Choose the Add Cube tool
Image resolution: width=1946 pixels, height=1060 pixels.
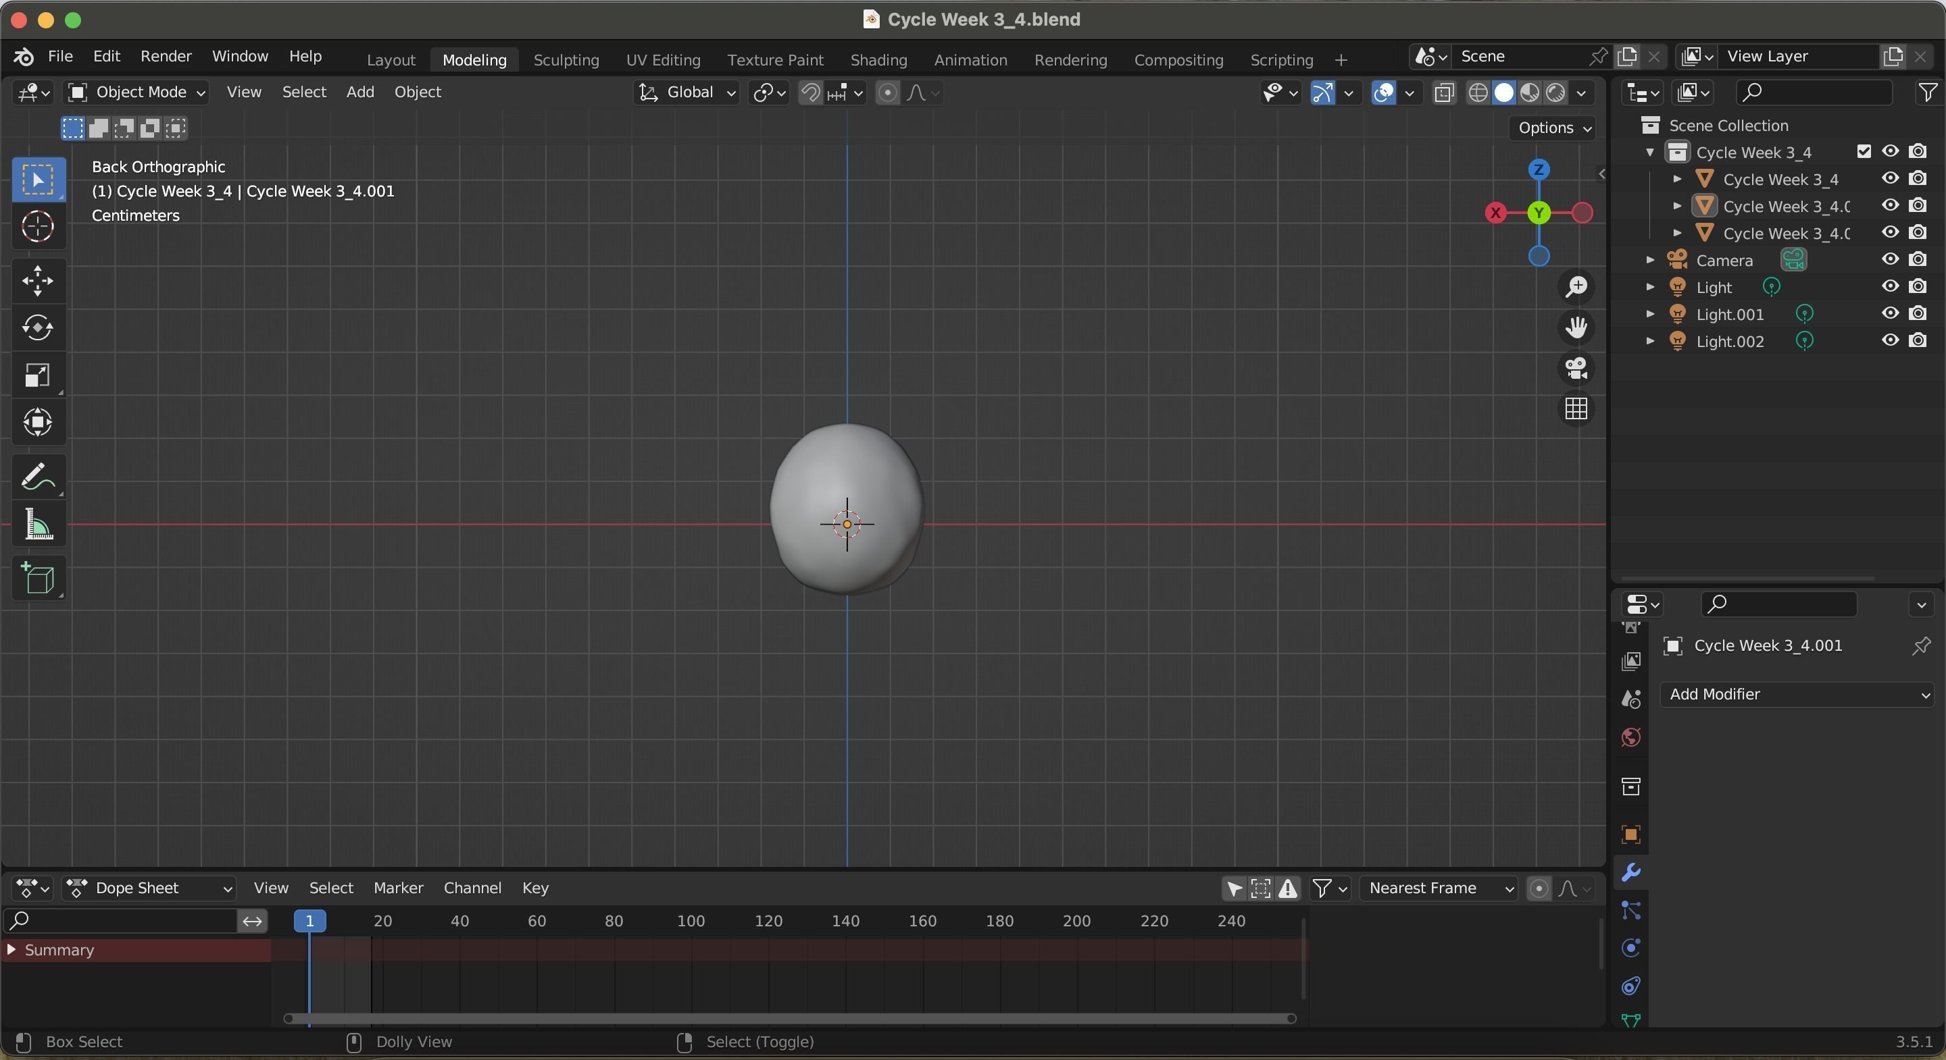point(38,579)
